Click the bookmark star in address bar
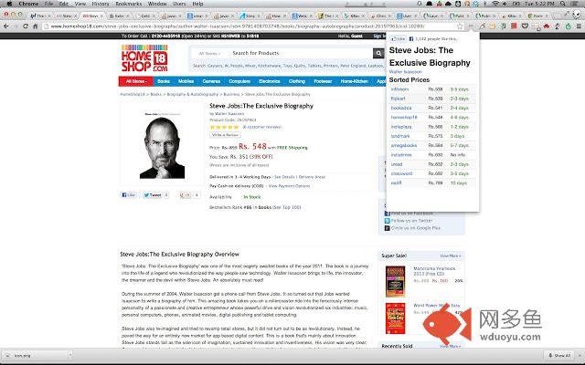Image resolution: width=585 pixels, height=365 pixels. (460, 26)
